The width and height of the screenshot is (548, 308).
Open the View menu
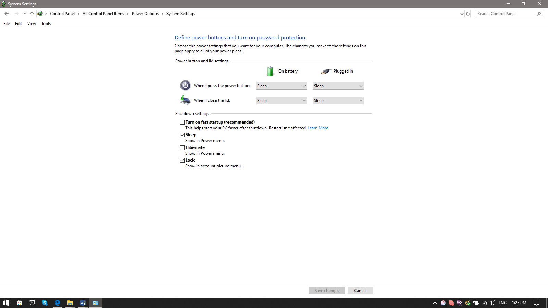click(x=31, y=23)
